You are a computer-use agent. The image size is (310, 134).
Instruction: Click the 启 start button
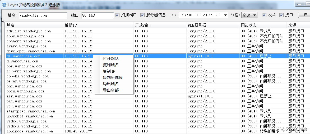304,15
